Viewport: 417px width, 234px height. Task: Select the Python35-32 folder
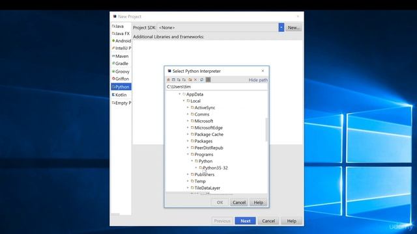point(214,168)
